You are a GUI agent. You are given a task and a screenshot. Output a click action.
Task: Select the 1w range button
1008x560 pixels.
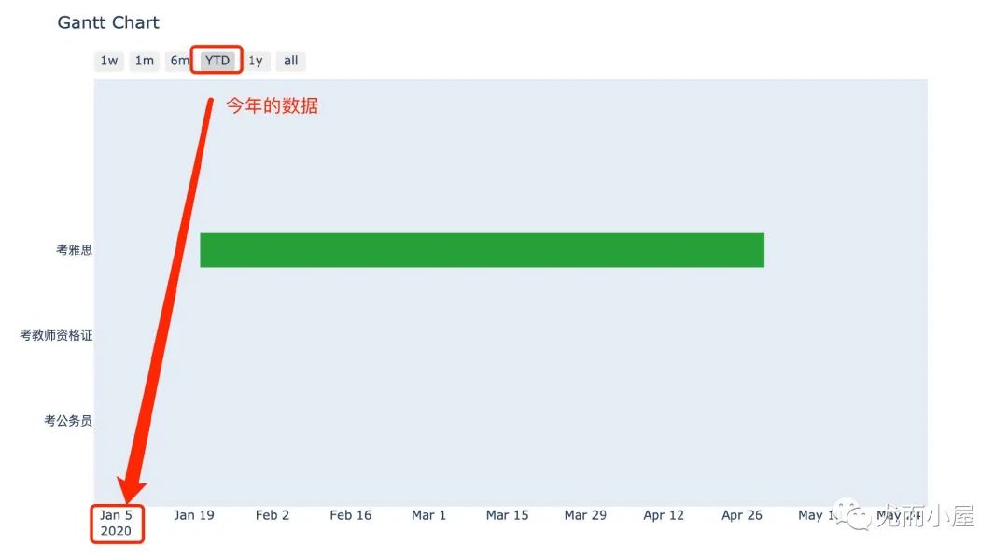coord(108,61)
